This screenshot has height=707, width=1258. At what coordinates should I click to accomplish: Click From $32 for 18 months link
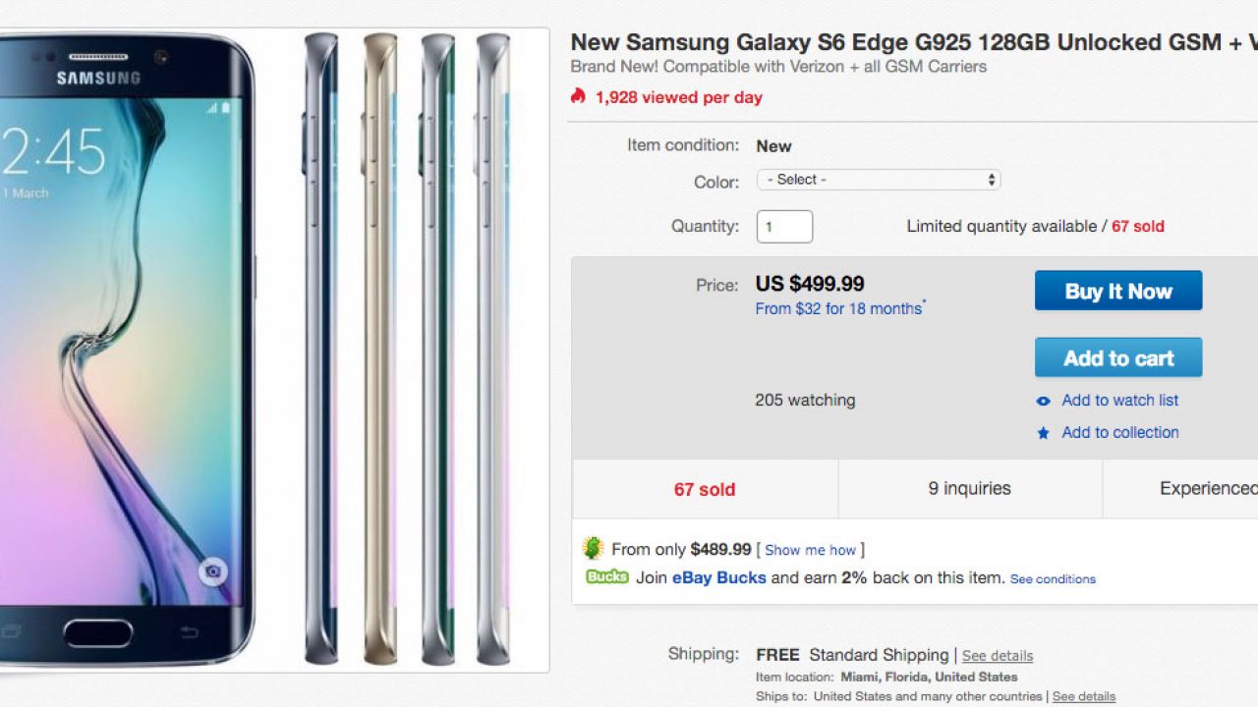coord(838,308)
